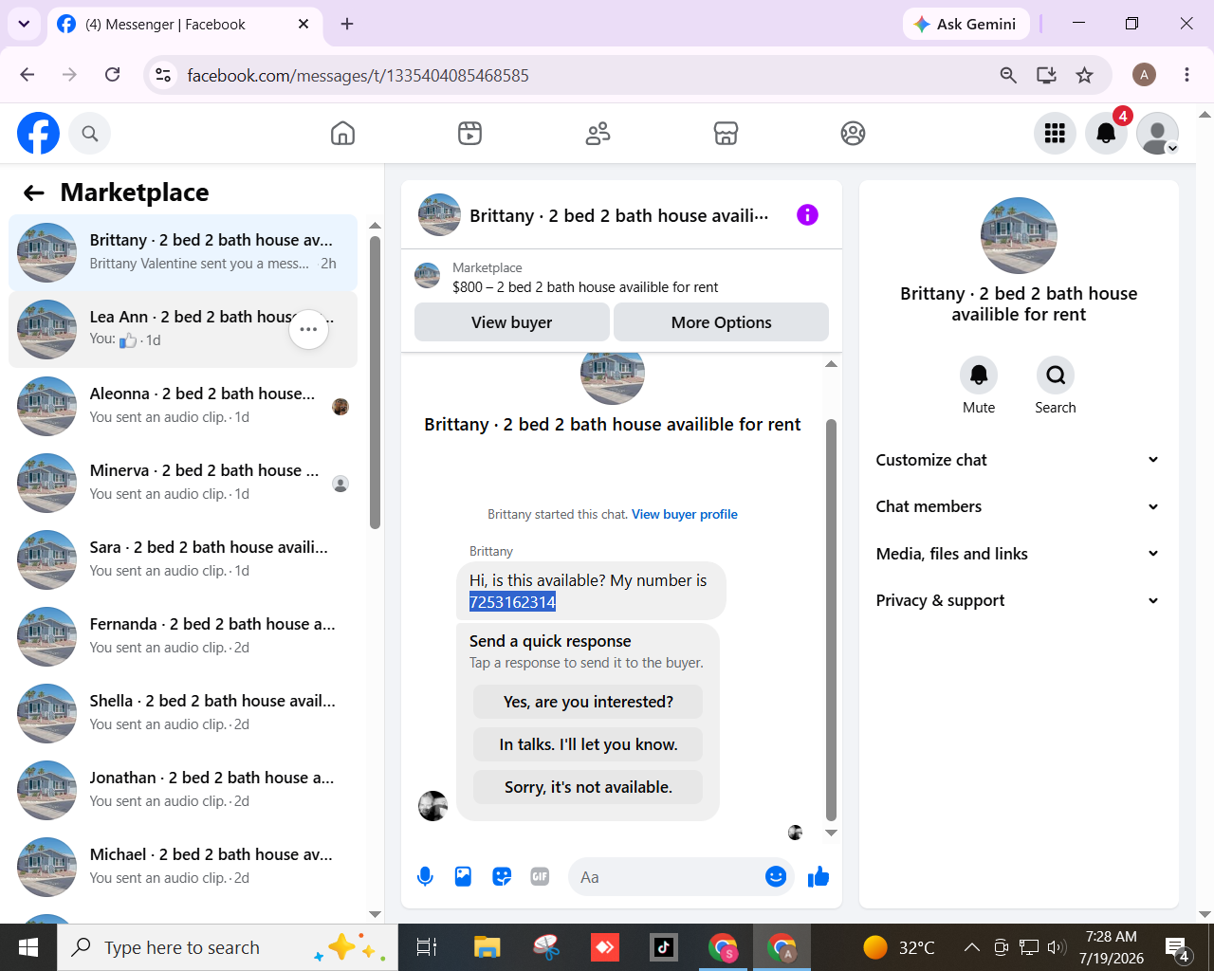Open the tab search dropdown arrow
Viewport: 1214px width, 971px height.
[24, 24]
